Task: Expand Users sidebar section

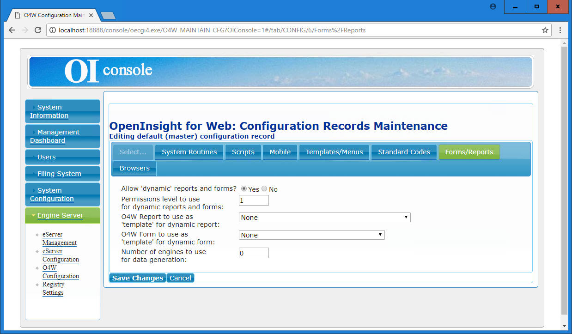Action: coord(62,157)
